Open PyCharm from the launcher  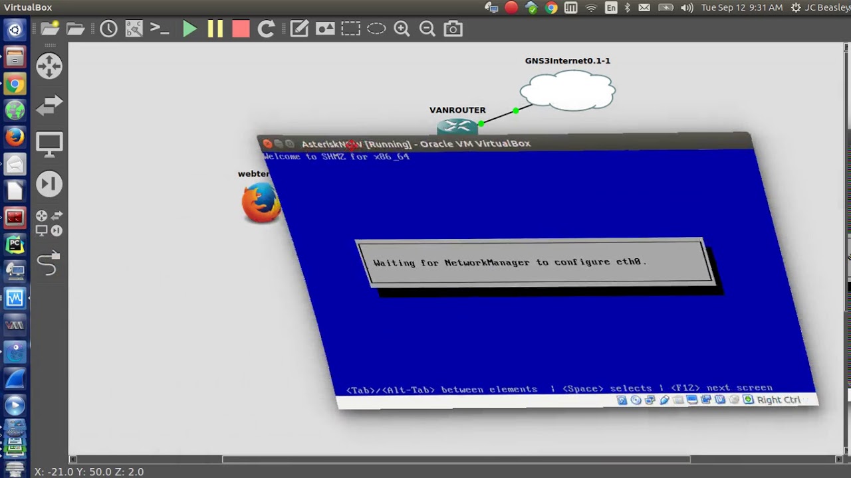coord(15,244)
